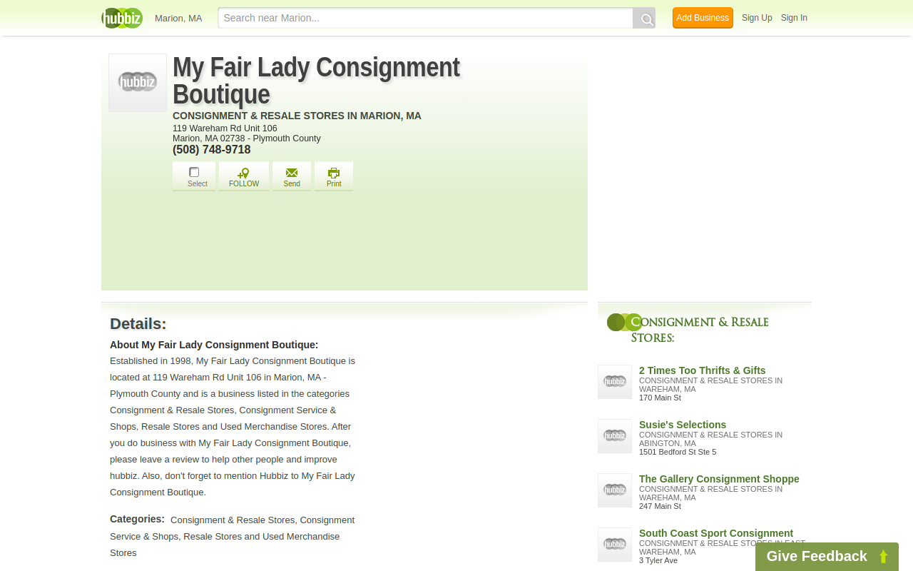Click thumbnail beside South Coast Sport Consignment

(x=615, y=545)
